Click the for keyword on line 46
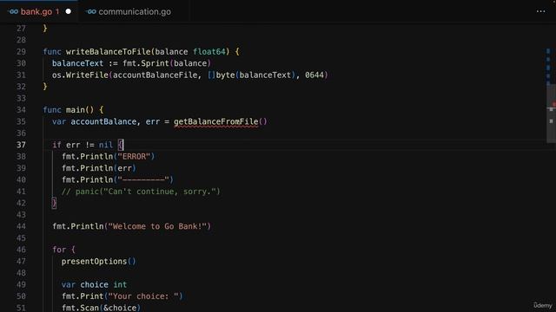This screenshot has height=312, width=556. (59, 250)
